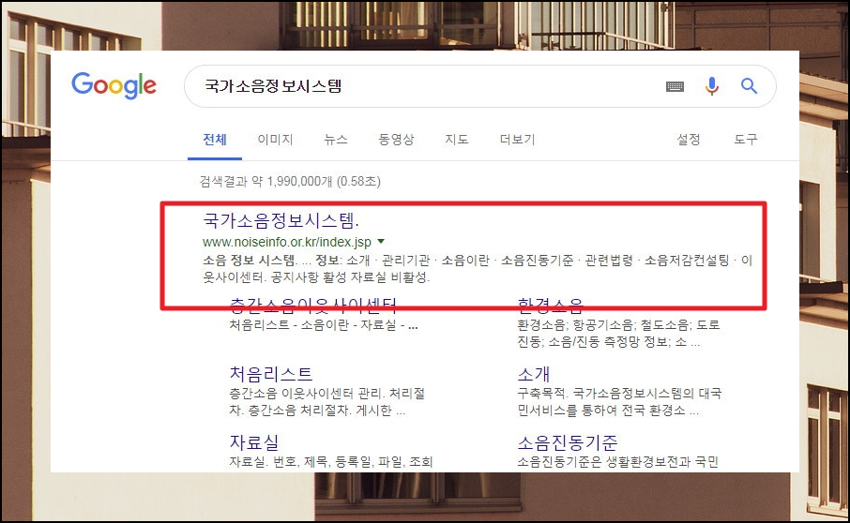This screenshot has height=523, width=850.
Task: Open the 소음진동기준 sitelink
Action: coord(567,442)
